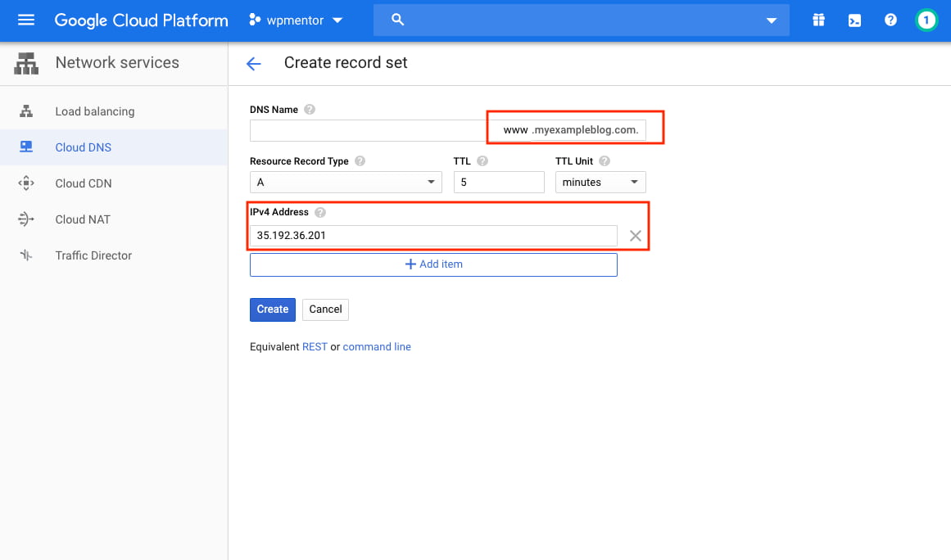Go to Cloud CDN section
The height and width of the screenshot is (560, 951).
pyautogui.click(x=113, y=183)
